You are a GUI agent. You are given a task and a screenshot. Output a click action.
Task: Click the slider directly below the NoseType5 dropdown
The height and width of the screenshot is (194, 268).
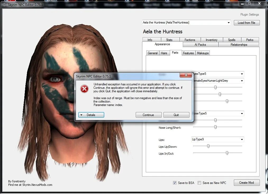pos(215,120)
